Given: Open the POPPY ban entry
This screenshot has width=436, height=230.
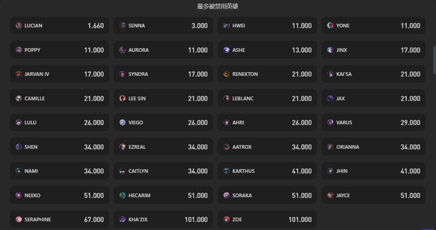Looking at the screenshot, I should (x=59, y=50).
